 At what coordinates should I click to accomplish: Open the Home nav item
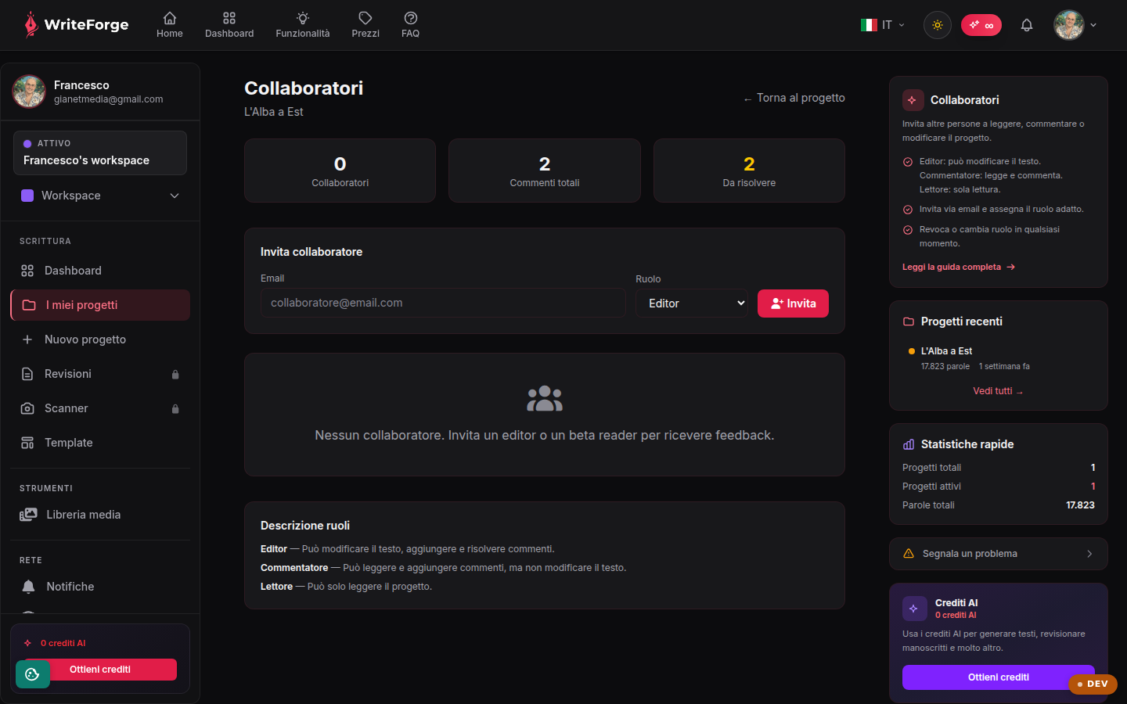pyautogui.click(x=170, y=25)
